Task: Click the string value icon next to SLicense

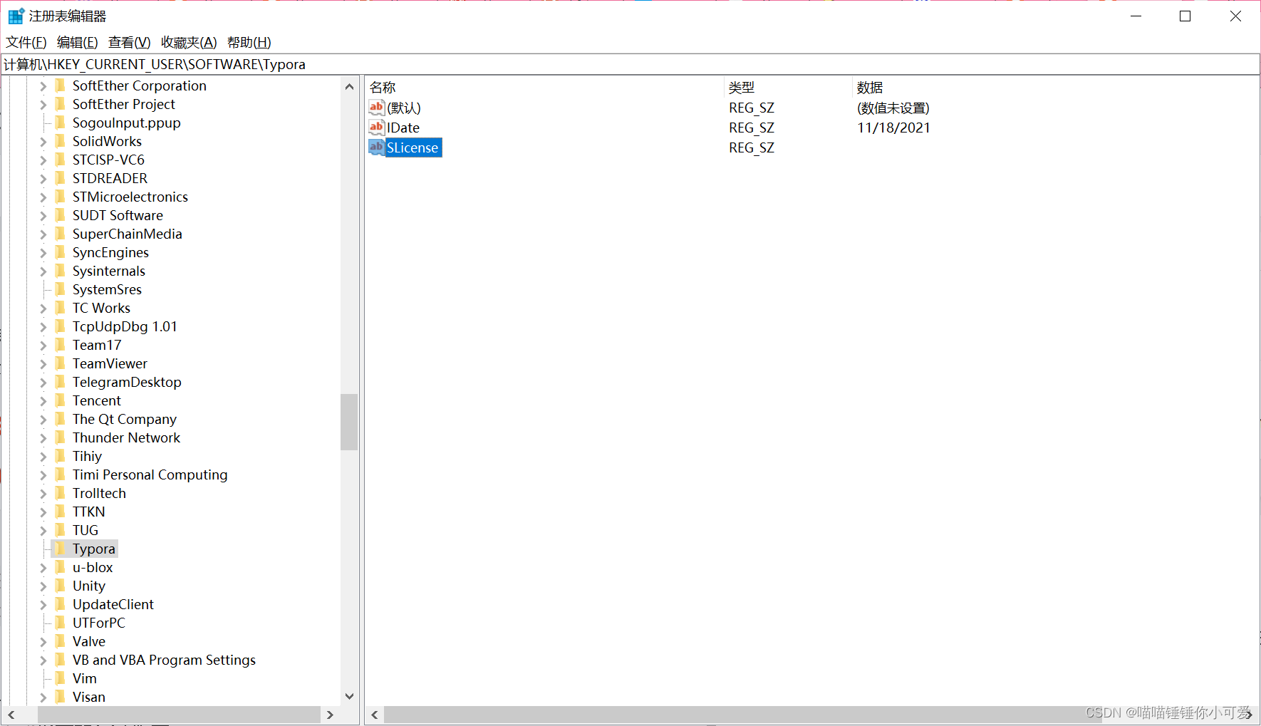Action: click(376, 147)
